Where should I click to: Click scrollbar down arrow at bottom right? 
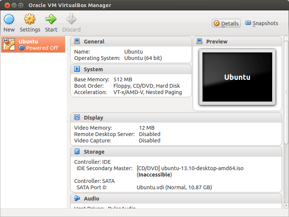[x=286, y=205]
